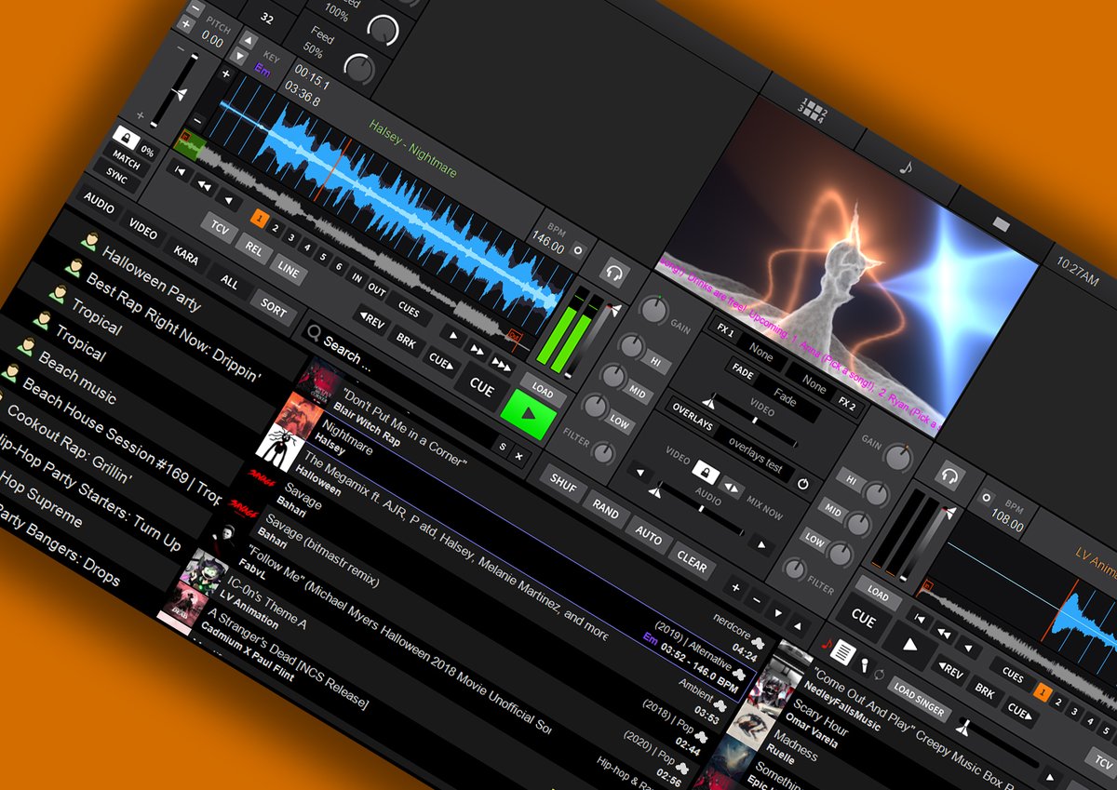The height and width of the screenshot is (790, 1117).
Task: Jump to track start on left deck
Action: [179, 171]
